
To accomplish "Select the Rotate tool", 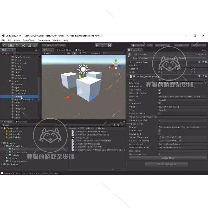I will coord(17,45).
